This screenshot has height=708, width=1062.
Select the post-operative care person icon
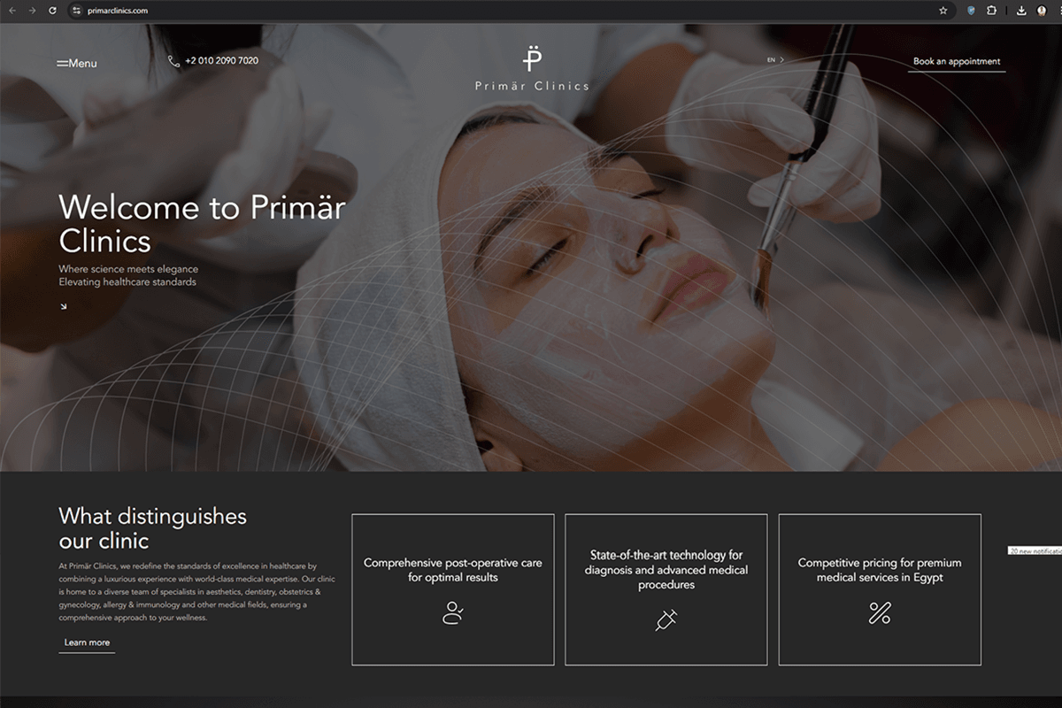click(453, 612)
